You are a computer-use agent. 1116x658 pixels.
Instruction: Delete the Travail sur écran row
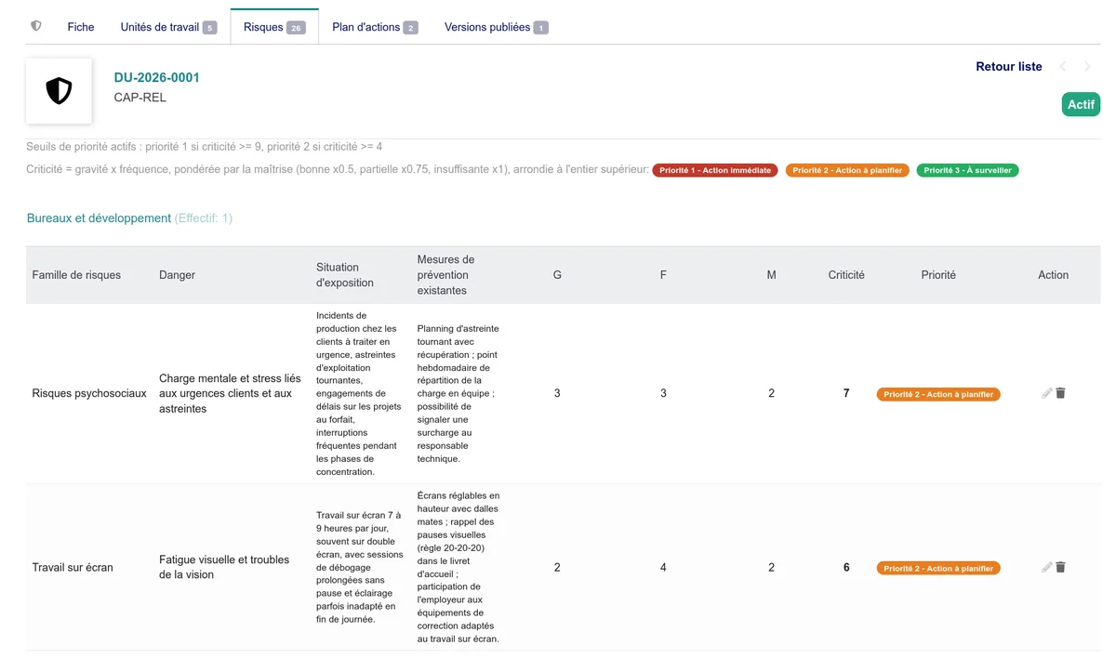click(x=1061, y=567)
